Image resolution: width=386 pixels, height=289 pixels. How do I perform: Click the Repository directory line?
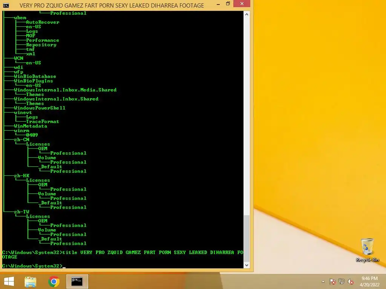tap(41, 45)
